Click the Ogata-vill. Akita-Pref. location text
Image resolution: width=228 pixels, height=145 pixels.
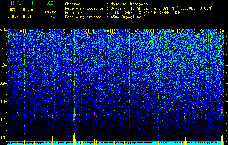(162, 8)
